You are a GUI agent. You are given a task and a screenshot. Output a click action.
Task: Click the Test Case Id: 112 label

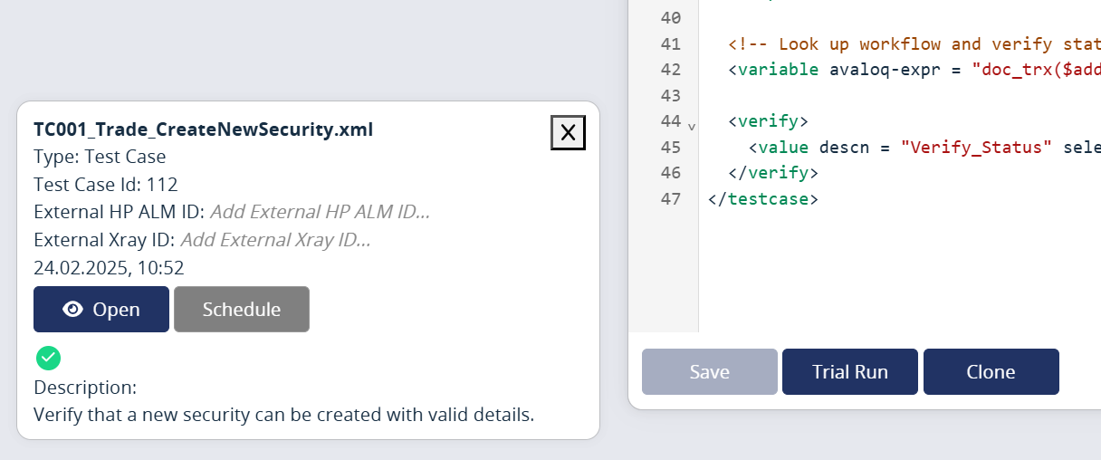pos(106,185)
